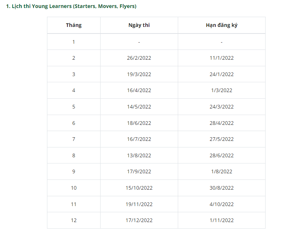Click the heading 'Lịch thi Young Learners'
Screen dimensions: 286x233
click(x=71, y=6)
